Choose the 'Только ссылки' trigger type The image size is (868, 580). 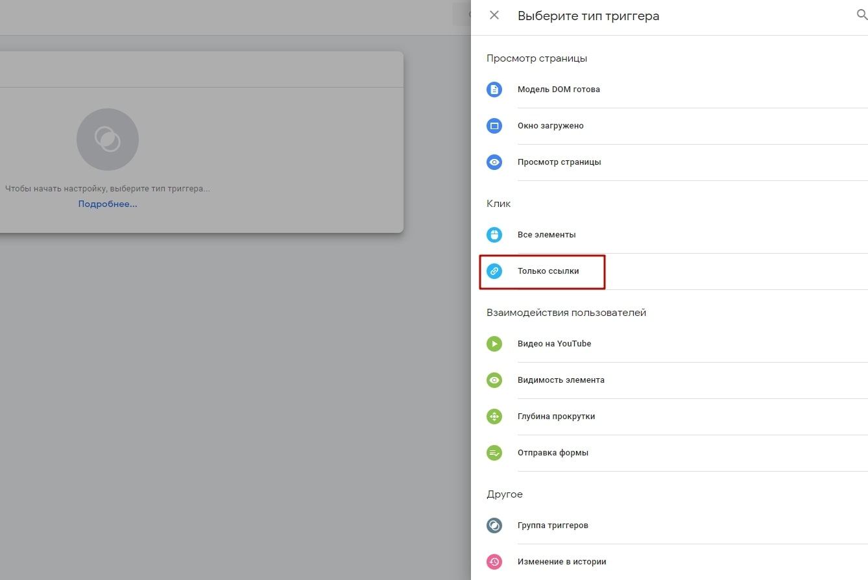point(548,271)
